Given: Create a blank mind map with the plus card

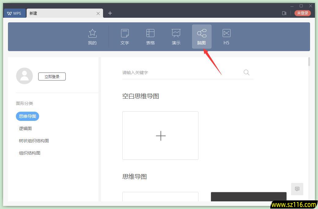Looking at the screenshot, I should (x=160, y=136).
